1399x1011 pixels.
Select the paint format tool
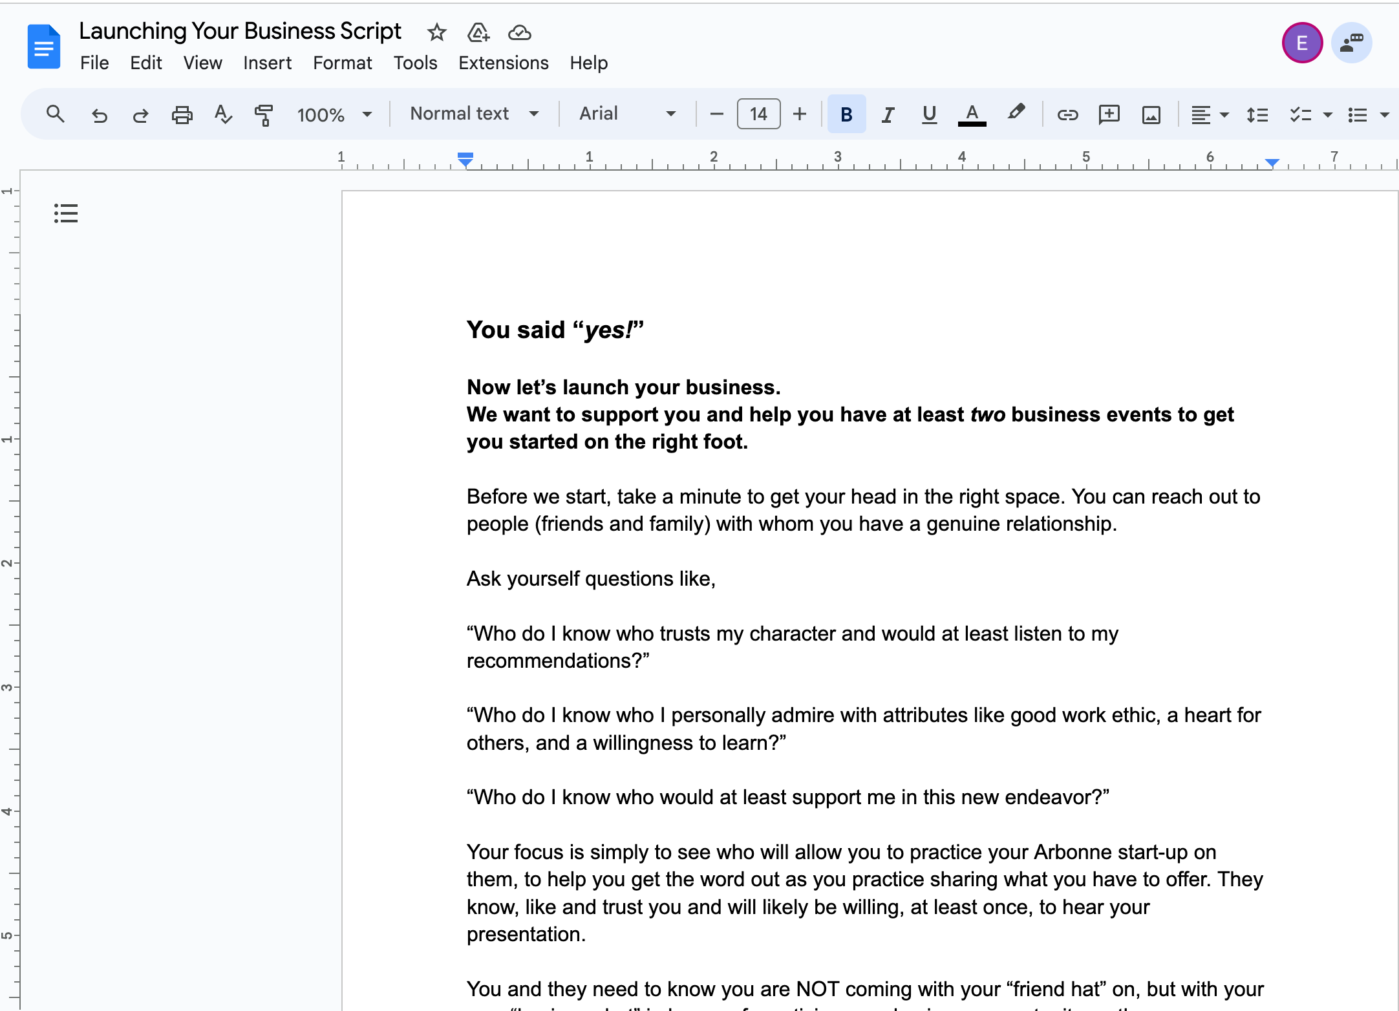(x=263, y=115)
